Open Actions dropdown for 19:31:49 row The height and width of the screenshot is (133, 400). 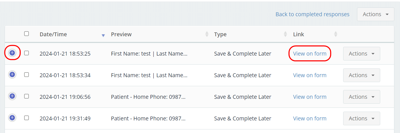click(x=361, y=119)
